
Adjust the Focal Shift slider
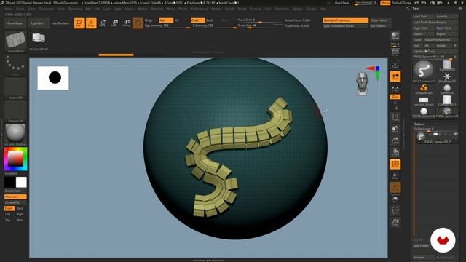click(260, 20)
